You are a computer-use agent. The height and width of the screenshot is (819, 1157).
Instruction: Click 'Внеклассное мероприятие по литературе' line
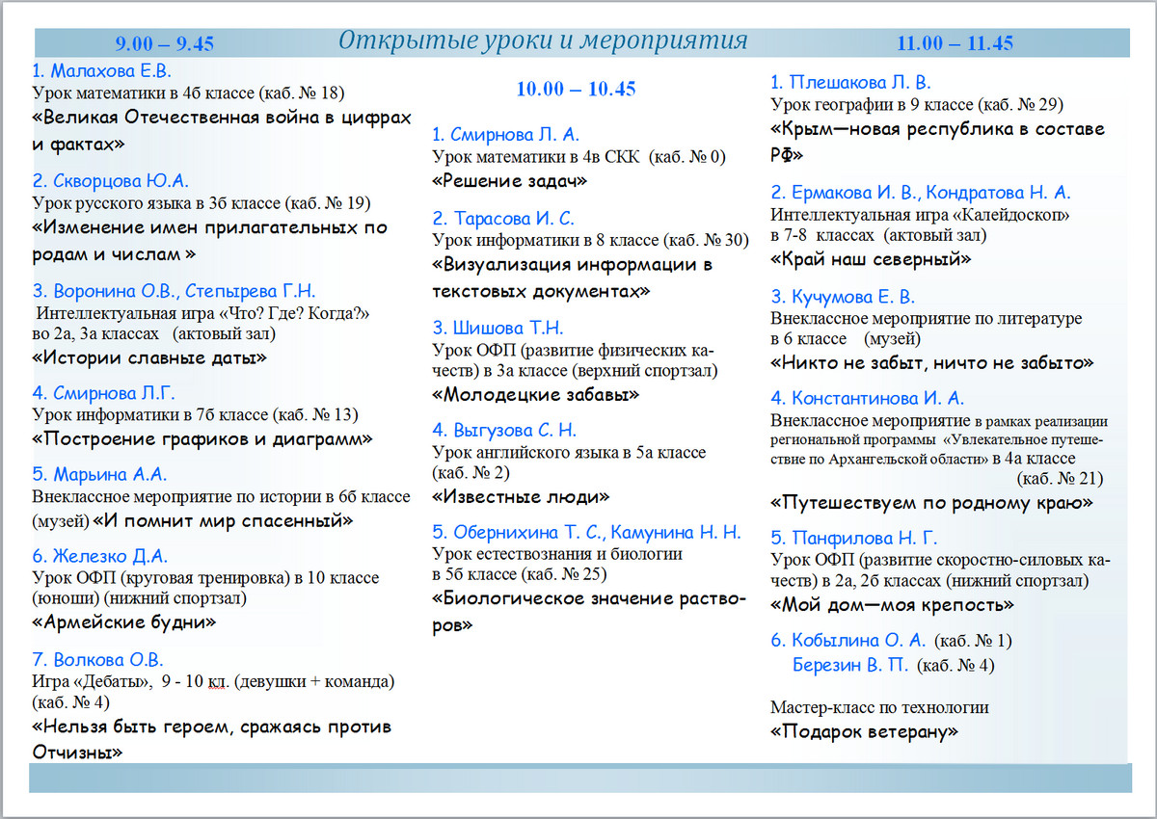pos(926,319)
